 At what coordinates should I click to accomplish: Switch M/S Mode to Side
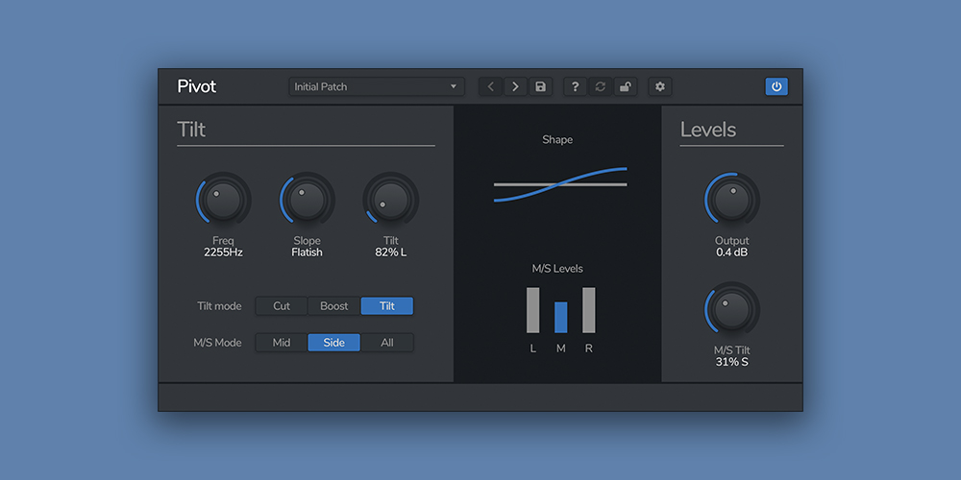click(334, 343)
